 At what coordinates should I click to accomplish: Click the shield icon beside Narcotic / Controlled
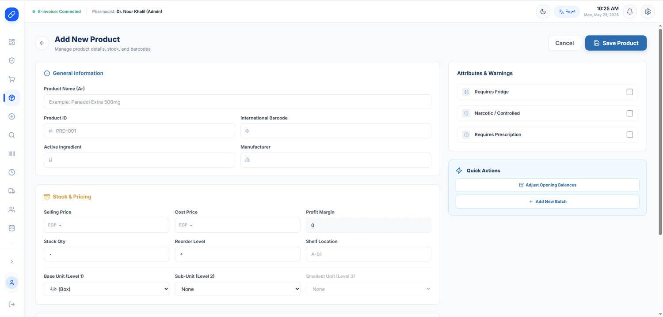(x=466, y=113)
